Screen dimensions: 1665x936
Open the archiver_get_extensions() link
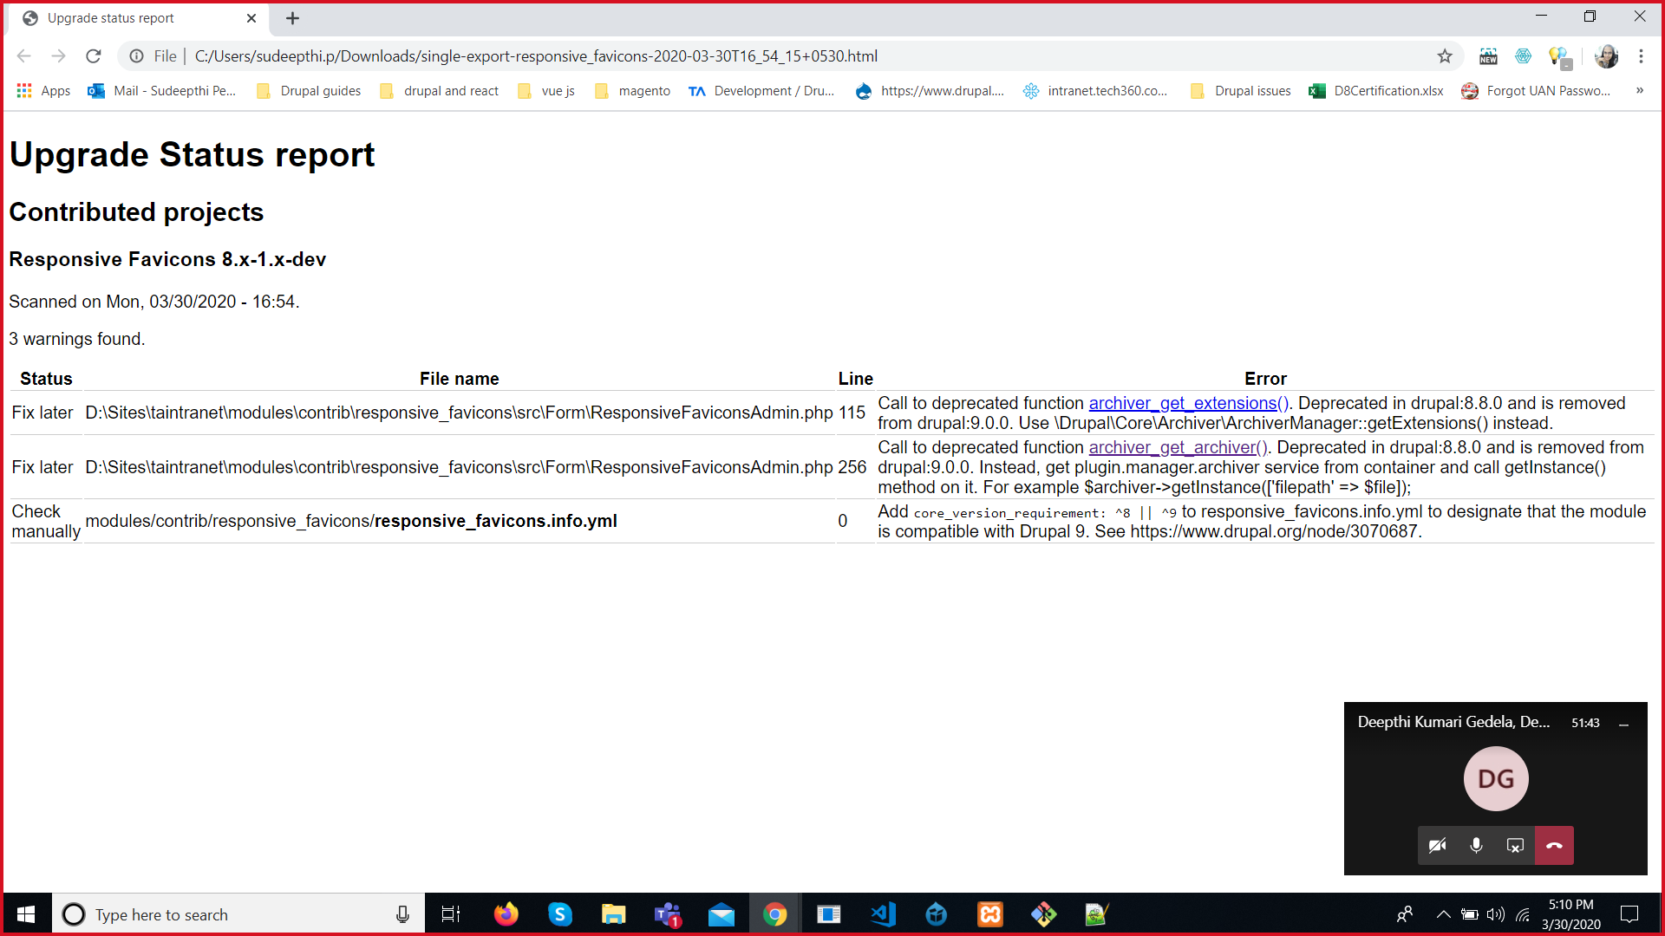pyautogui.click(x=1188, y=403)
